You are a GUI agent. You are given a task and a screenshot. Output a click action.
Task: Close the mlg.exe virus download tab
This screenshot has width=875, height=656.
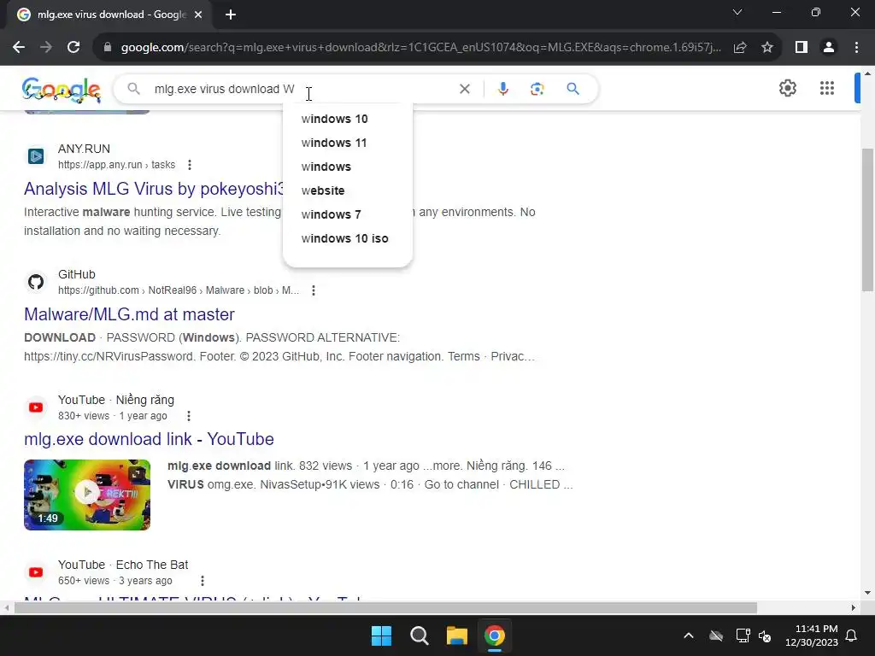(198, 15)
